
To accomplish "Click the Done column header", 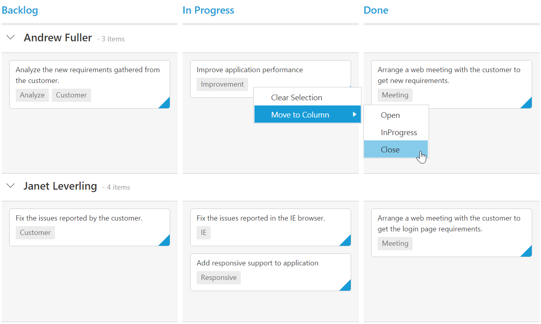I will pyautogui.click(x=376, y=10).
